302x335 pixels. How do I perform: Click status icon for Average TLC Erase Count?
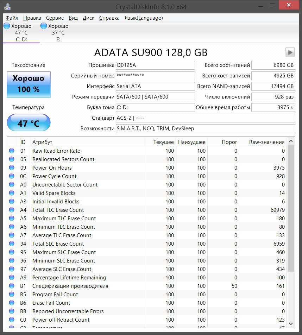click(x=12, y=235)
